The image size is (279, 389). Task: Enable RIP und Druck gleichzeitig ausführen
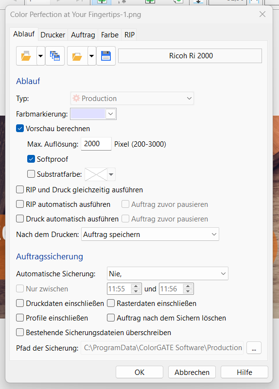click(20, 190)
